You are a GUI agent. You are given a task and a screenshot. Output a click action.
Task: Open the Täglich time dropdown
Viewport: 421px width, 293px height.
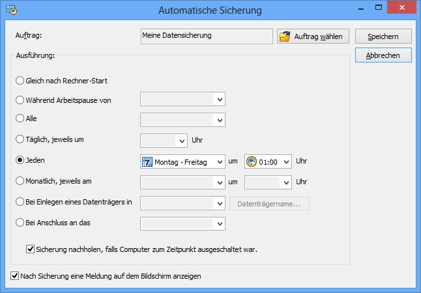[x=164, y=141]
